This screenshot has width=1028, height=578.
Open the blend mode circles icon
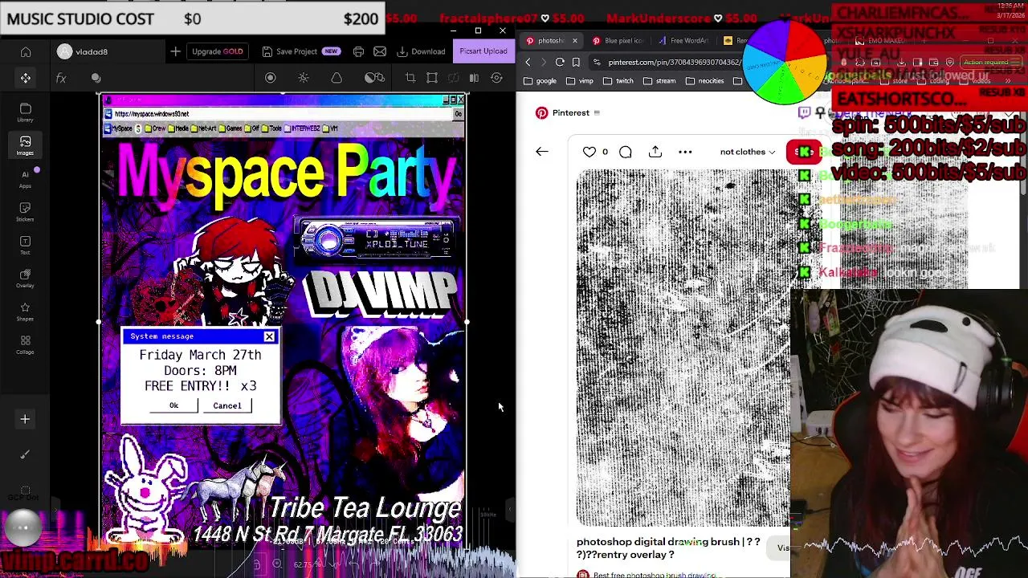(x=96, y=78)
